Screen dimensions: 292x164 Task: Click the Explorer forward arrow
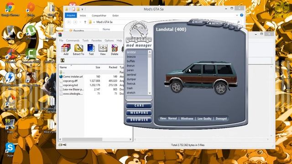[x=75, y=22]
